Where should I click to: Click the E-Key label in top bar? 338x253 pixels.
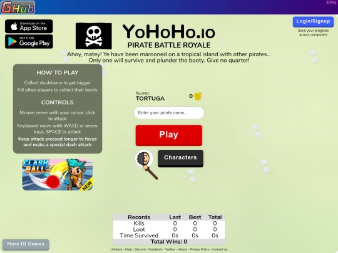(x=331, y=2)
